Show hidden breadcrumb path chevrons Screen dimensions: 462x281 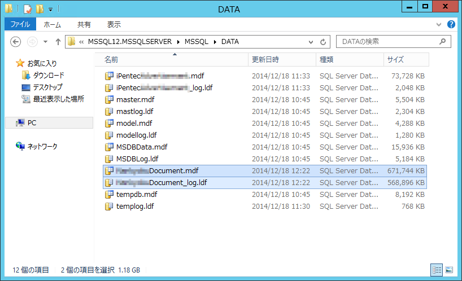81,42
